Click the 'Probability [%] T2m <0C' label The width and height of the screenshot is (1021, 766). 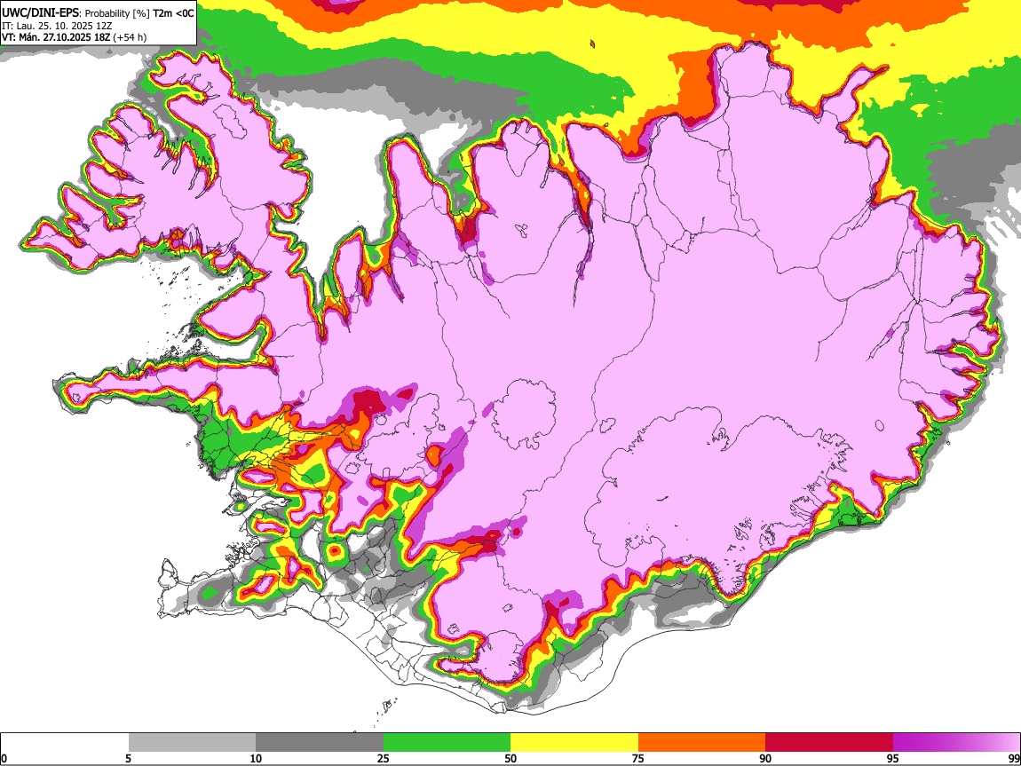pos(139,13)
